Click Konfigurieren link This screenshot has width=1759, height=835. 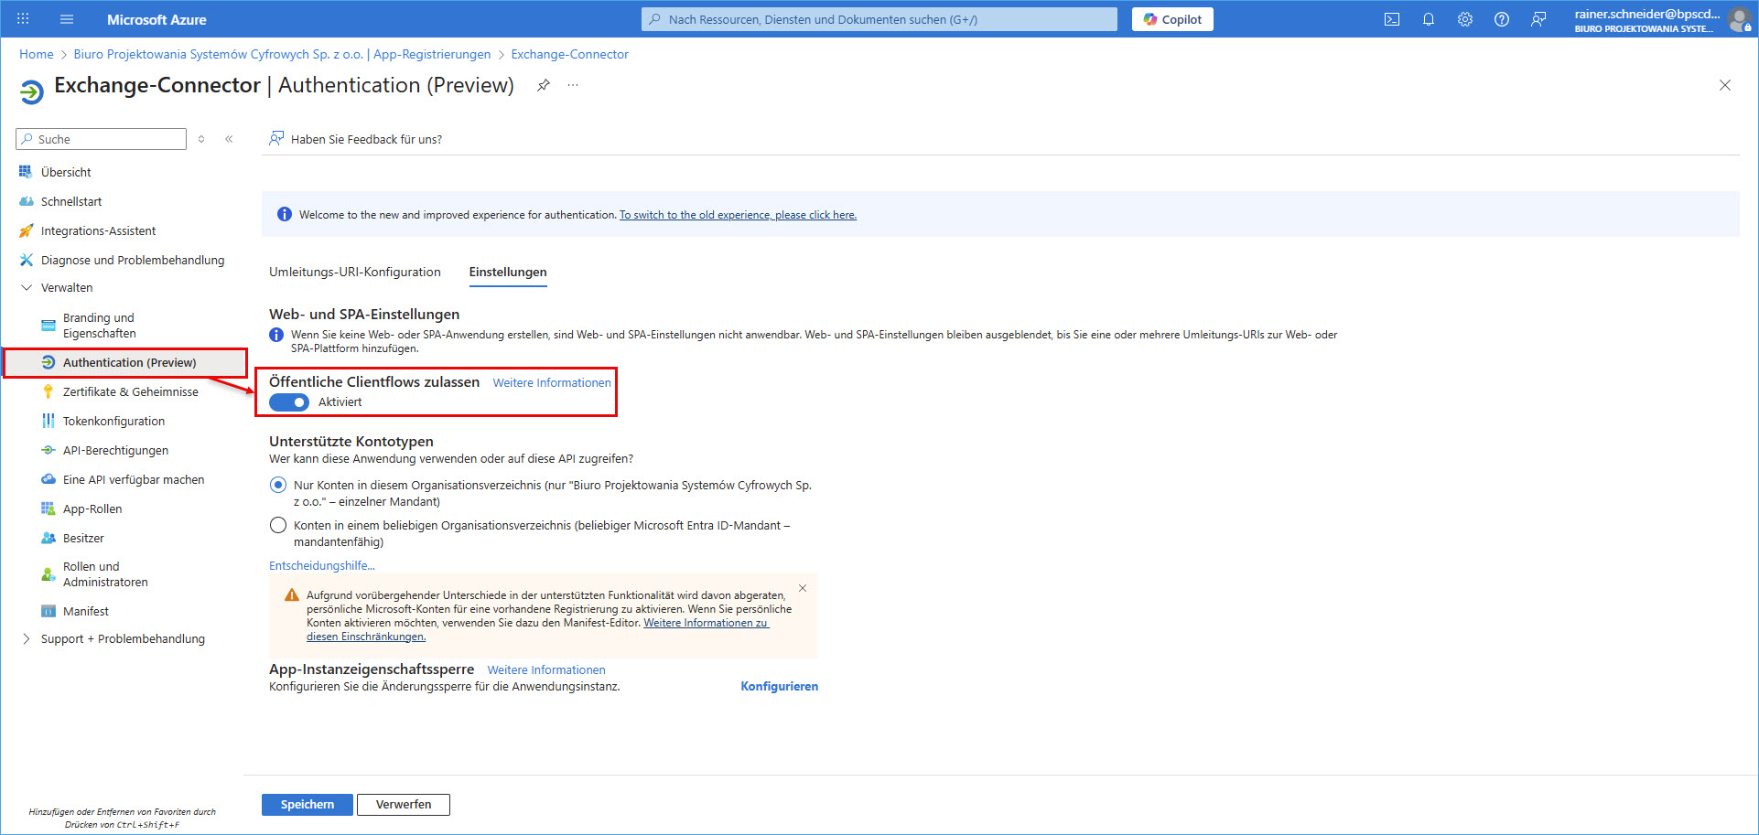click(780, 686)
